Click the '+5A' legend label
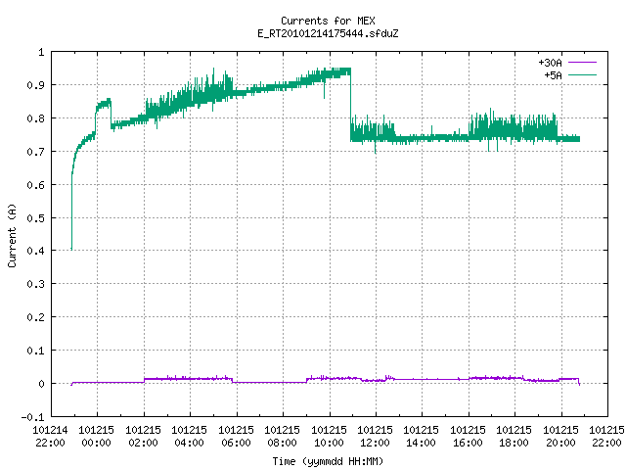 coord(553,75)
